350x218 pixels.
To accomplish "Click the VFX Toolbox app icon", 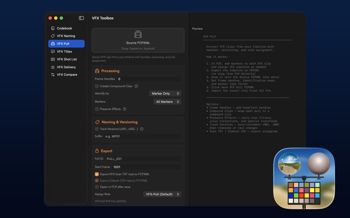I will point(304,178).
